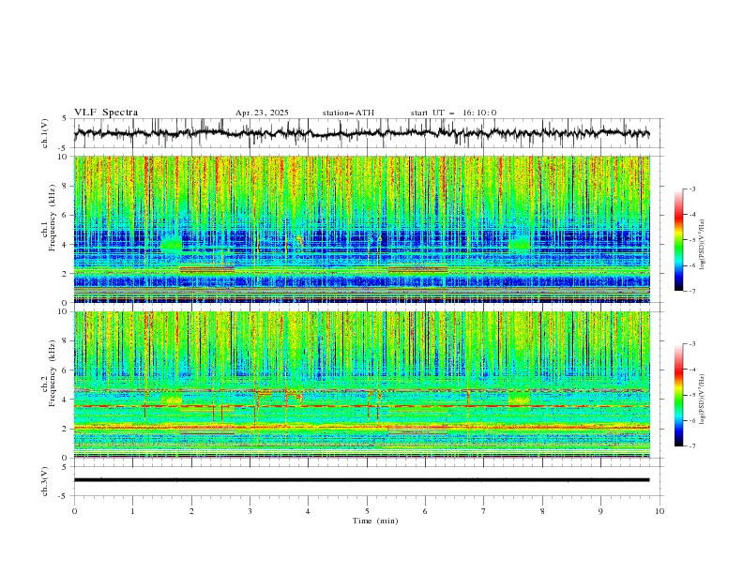Click the time axis tick label "7"

coord(484,511)
